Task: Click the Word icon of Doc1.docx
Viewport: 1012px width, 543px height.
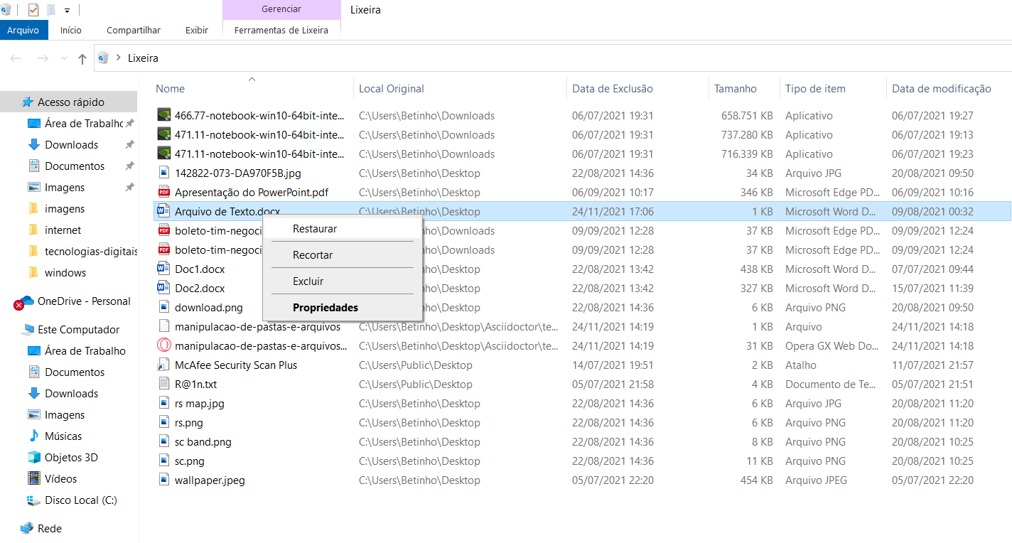Action: coord(164,269)
